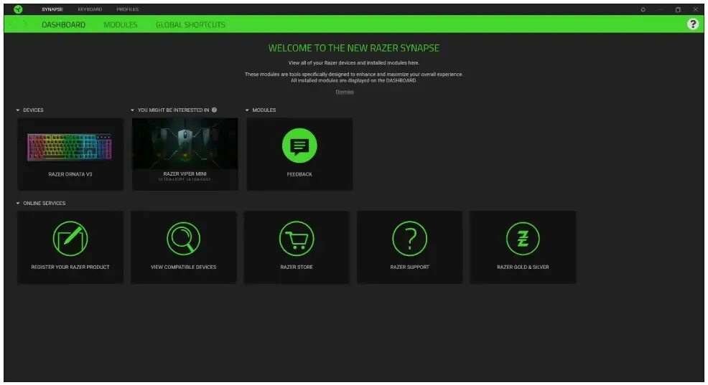The height and width of the screenshot is (385, 708).
Task: Click Register Your Razer Product icon
Action: (x=70, y=239)
